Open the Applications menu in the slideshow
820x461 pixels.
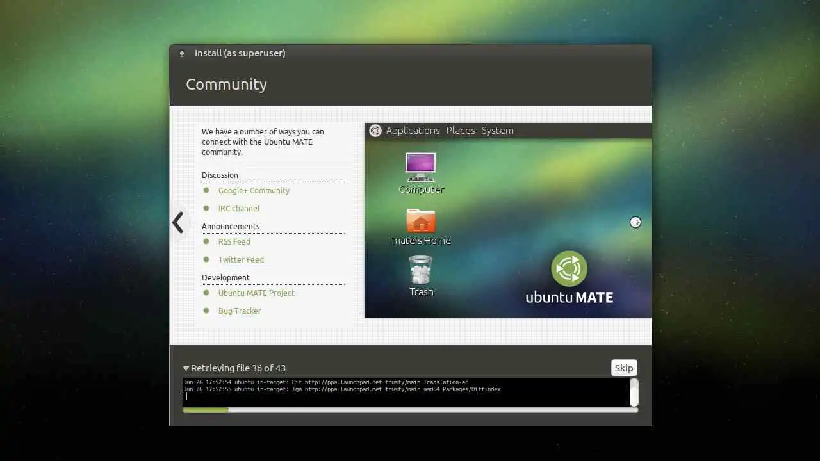click(413, 131)
